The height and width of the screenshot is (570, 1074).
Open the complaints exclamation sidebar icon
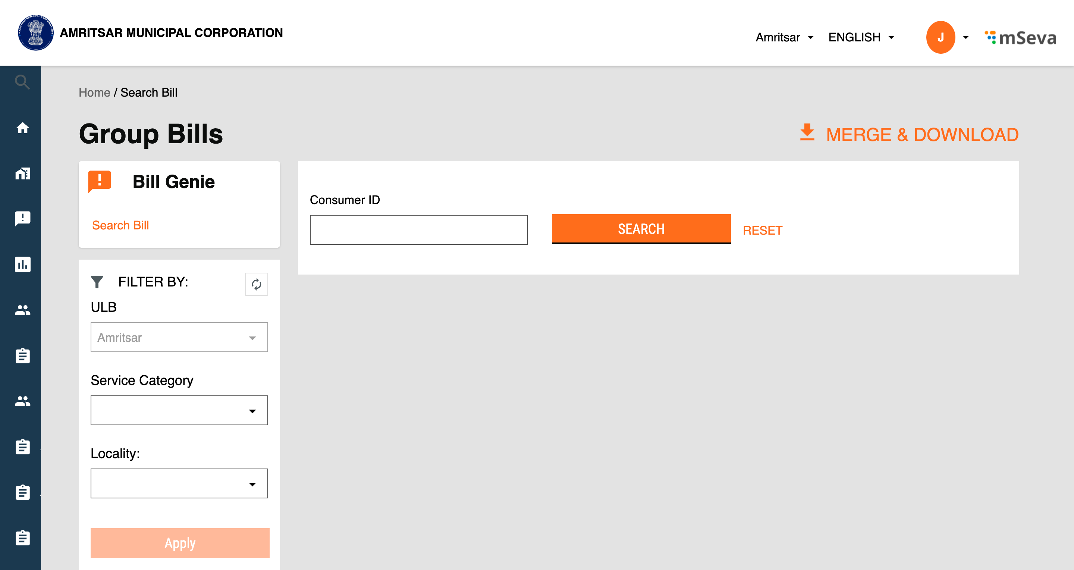[x=22, y=218]
